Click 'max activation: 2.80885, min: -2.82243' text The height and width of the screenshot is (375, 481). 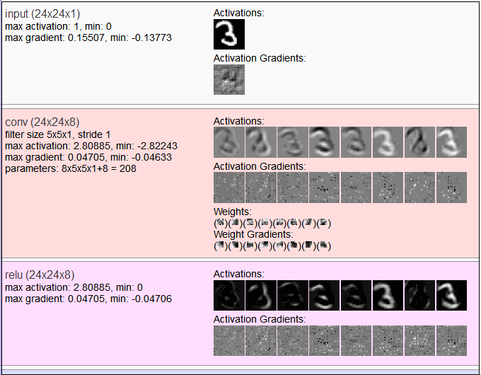91,146
